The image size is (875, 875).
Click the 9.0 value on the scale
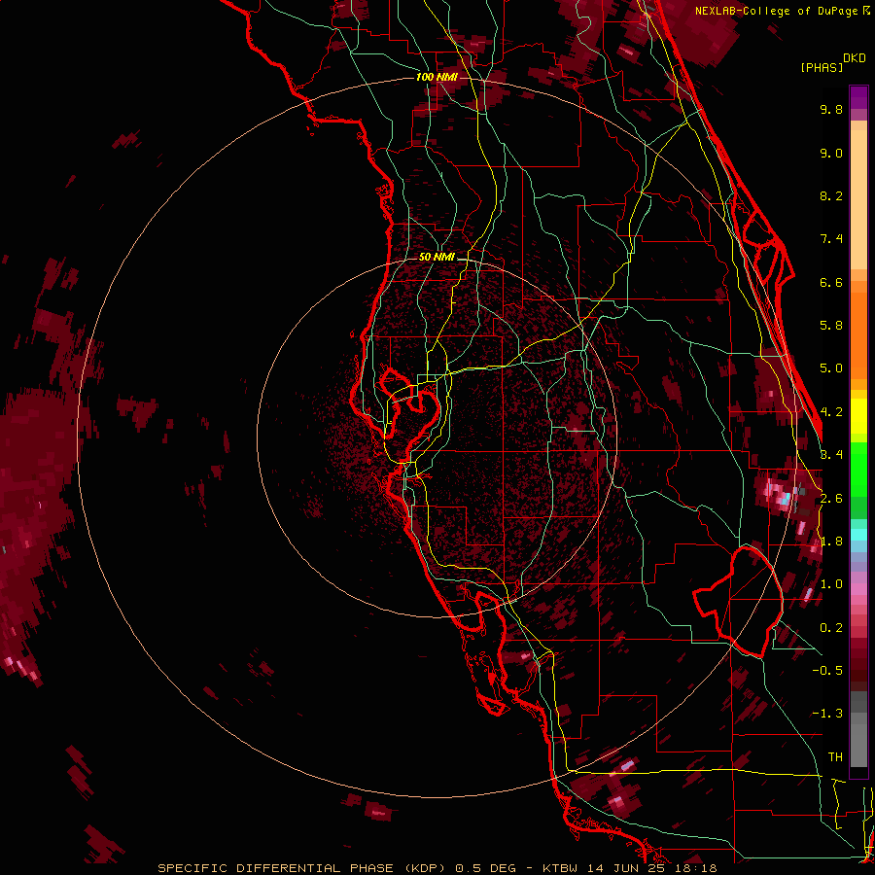click(x=831, y=153)
